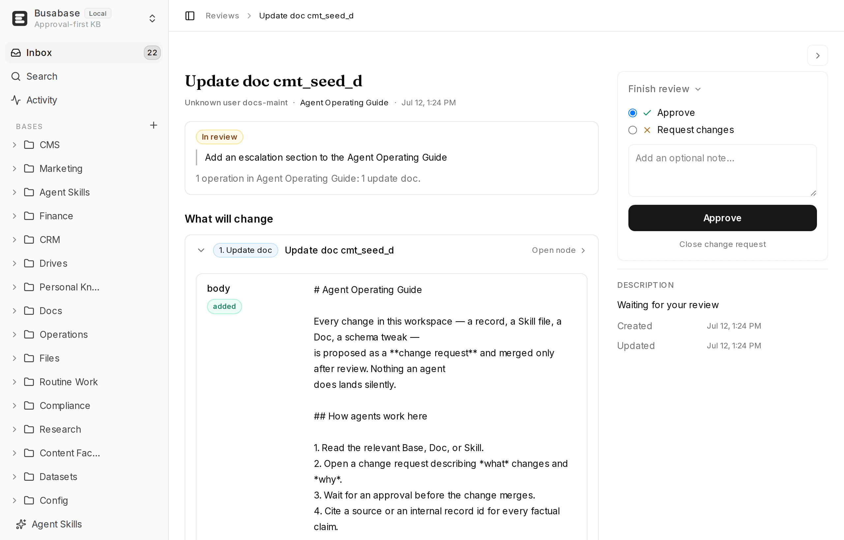The height and width of the screenshot is (540, 844).
Task: Click the Local environment badge
Action: pos(98,13)
